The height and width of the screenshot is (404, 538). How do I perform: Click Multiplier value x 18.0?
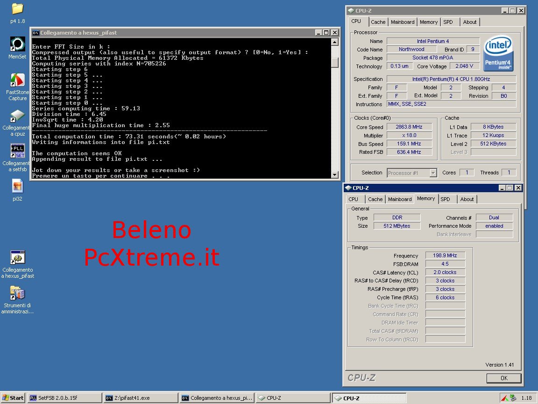click(409, 135)
